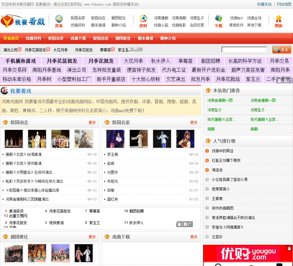Open 戏曲Mp3 header link

[236, 18]
